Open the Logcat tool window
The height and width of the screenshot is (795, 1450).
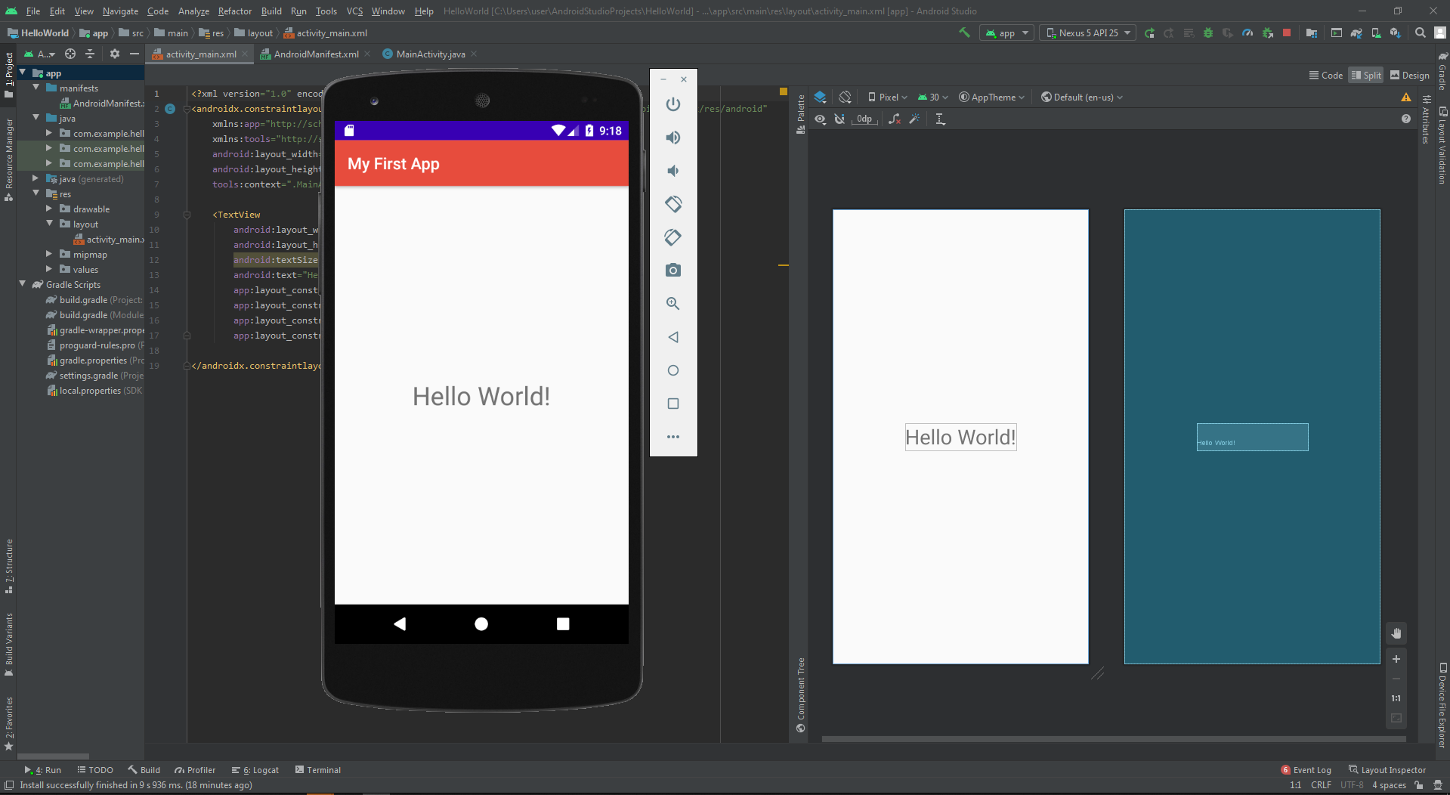(255, 770)
